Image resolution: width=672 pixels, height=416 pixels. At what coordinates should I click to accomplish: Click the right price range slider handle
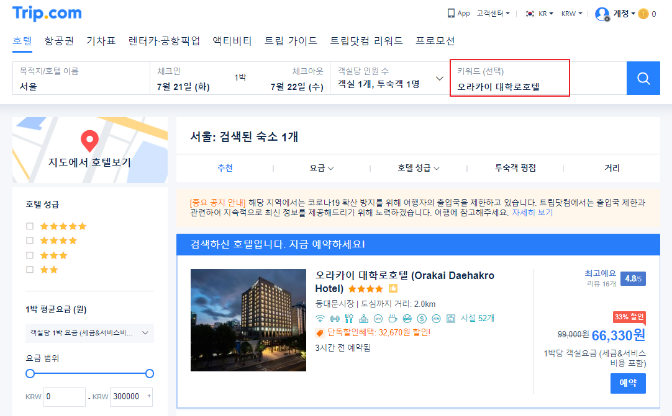(x=150, y=374)
